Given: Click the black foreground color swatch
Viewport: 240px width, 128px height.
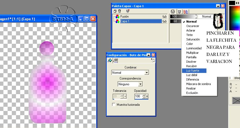Looking at the screenshot, I should pos(232,3).
